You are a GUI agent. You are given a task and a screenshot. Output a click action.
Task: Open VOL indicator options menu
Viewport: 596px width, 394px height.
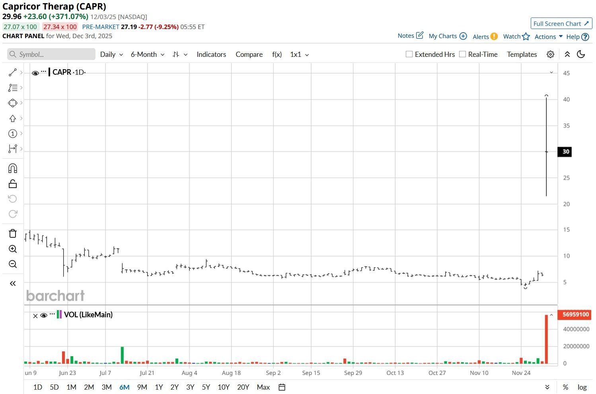coord(52,314)
